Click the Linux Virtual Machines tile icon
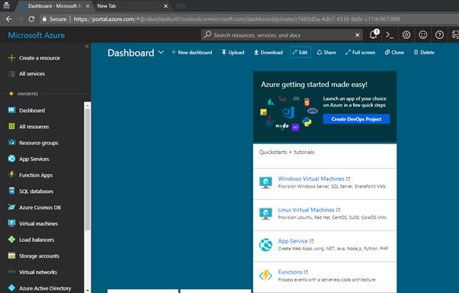459x293 pixels. [265, 214]
